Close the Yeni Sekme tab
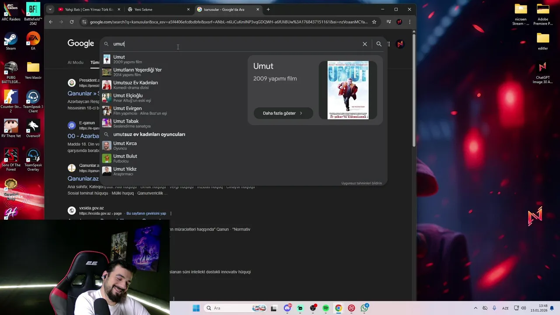 pyautogui.click(x=189, y=9)
